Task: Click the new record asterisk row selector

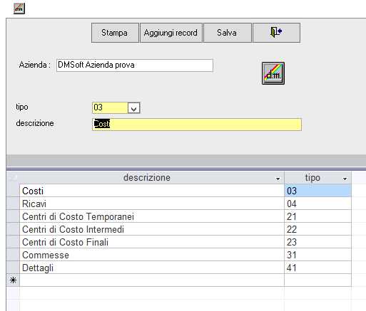Action: [x=13, y=280]
